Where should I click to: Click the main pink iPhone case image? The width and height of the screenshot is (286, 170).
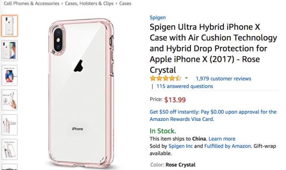point(81,93)
